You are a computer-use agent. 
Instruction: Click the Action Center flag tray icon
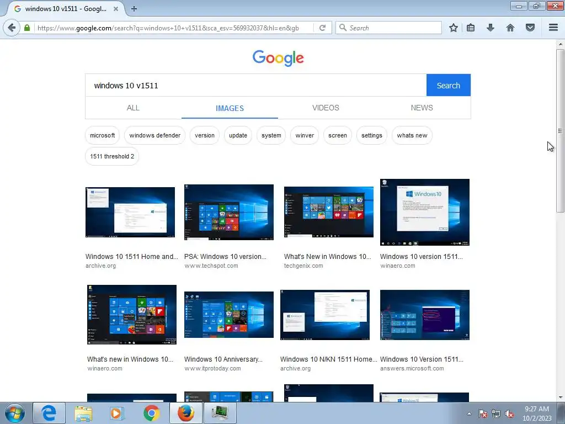[x=483, y=414]
